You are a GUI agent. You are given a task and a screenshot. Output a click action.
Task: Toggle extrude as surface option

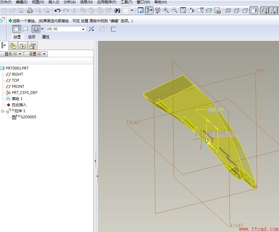pyautogui.click(x=26, y=29)
